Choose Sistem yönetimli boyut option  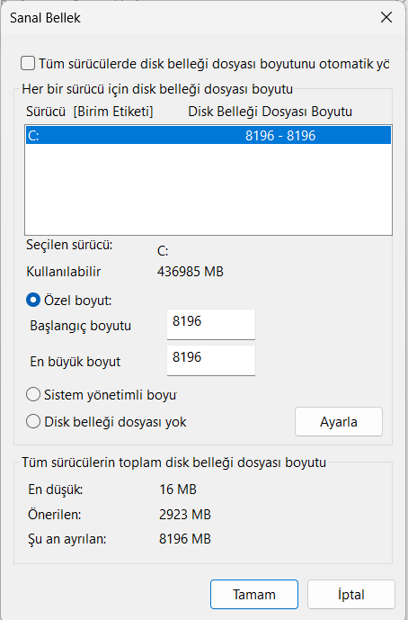(33, 395)
